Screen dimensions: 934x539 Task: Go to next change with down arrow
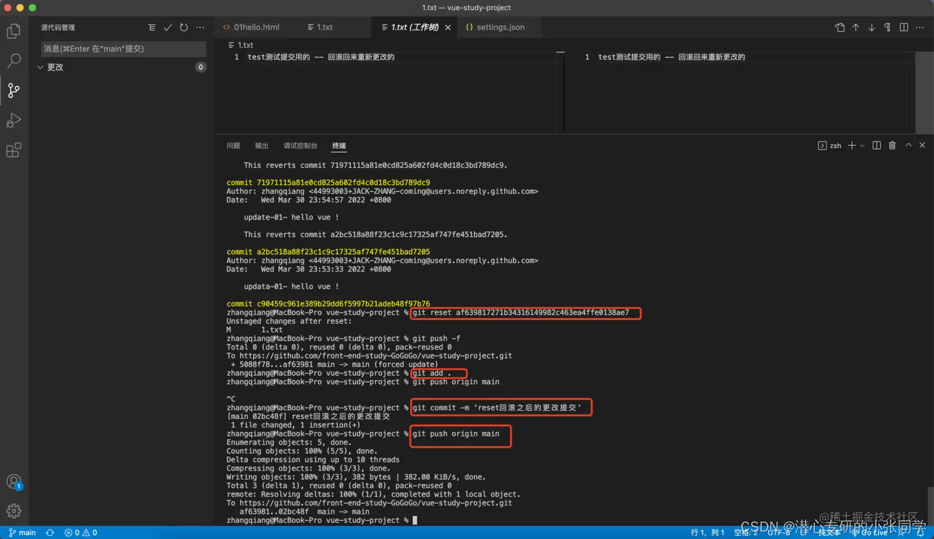pyautogui.click(x=872, y=27)
